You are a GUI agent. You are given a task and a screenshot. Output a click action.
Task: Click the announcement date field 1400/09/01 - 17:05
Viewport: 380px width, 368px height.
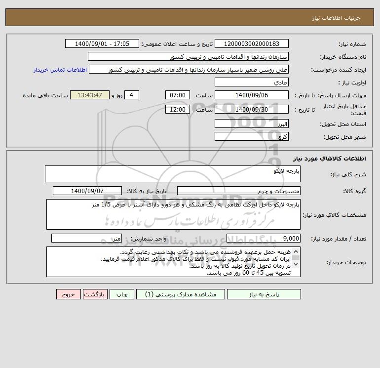(102, 43)
